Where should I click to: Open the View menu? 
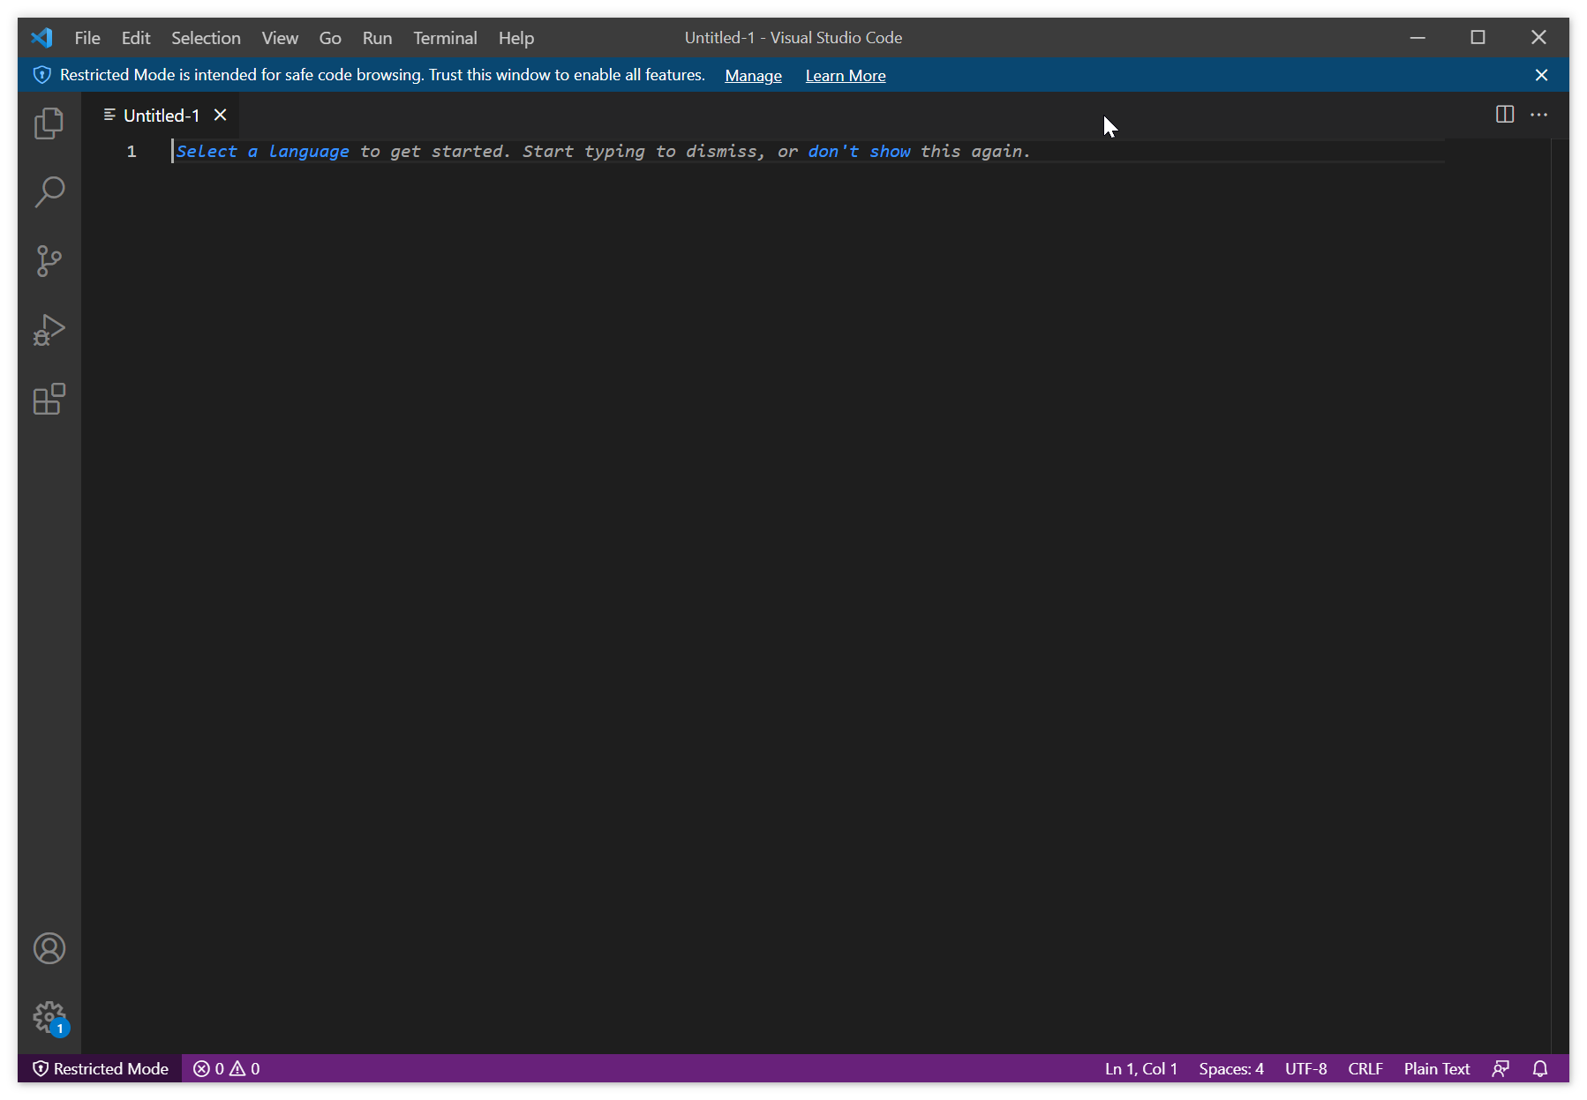coord(280,38)
